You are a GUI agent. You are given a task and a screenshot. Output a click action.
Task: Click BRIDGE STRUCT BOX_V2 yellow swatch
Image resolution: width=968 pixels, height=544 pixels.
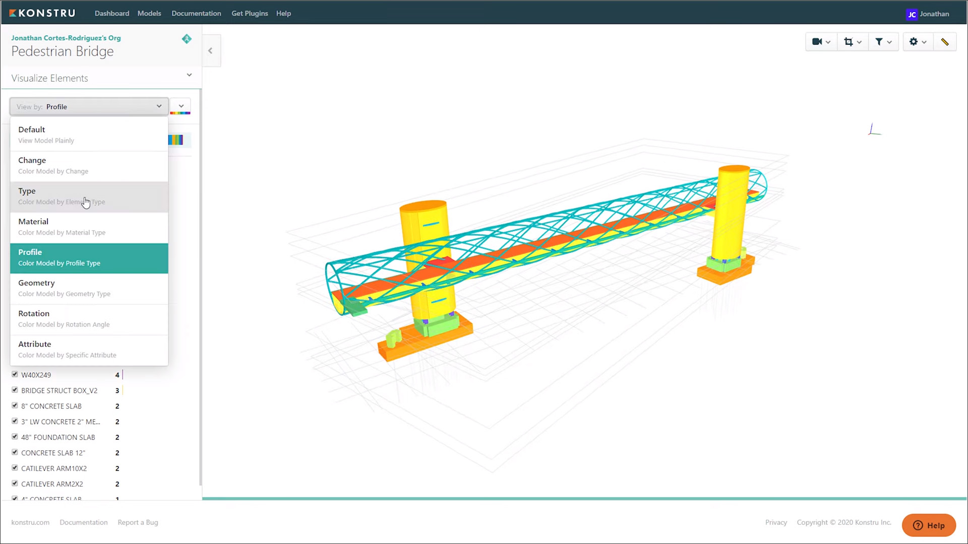[x=123, y=390]
